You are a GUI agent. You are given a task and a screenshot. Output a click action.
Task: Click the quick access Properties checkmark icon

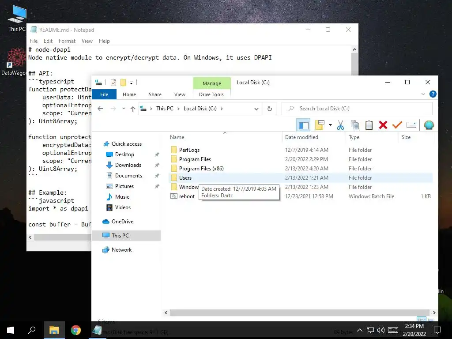coord(113,83)
